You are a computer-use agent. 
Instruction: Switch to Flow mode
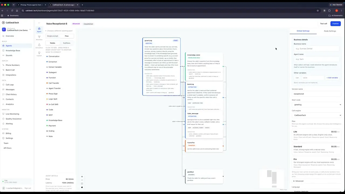pos(67,36)
